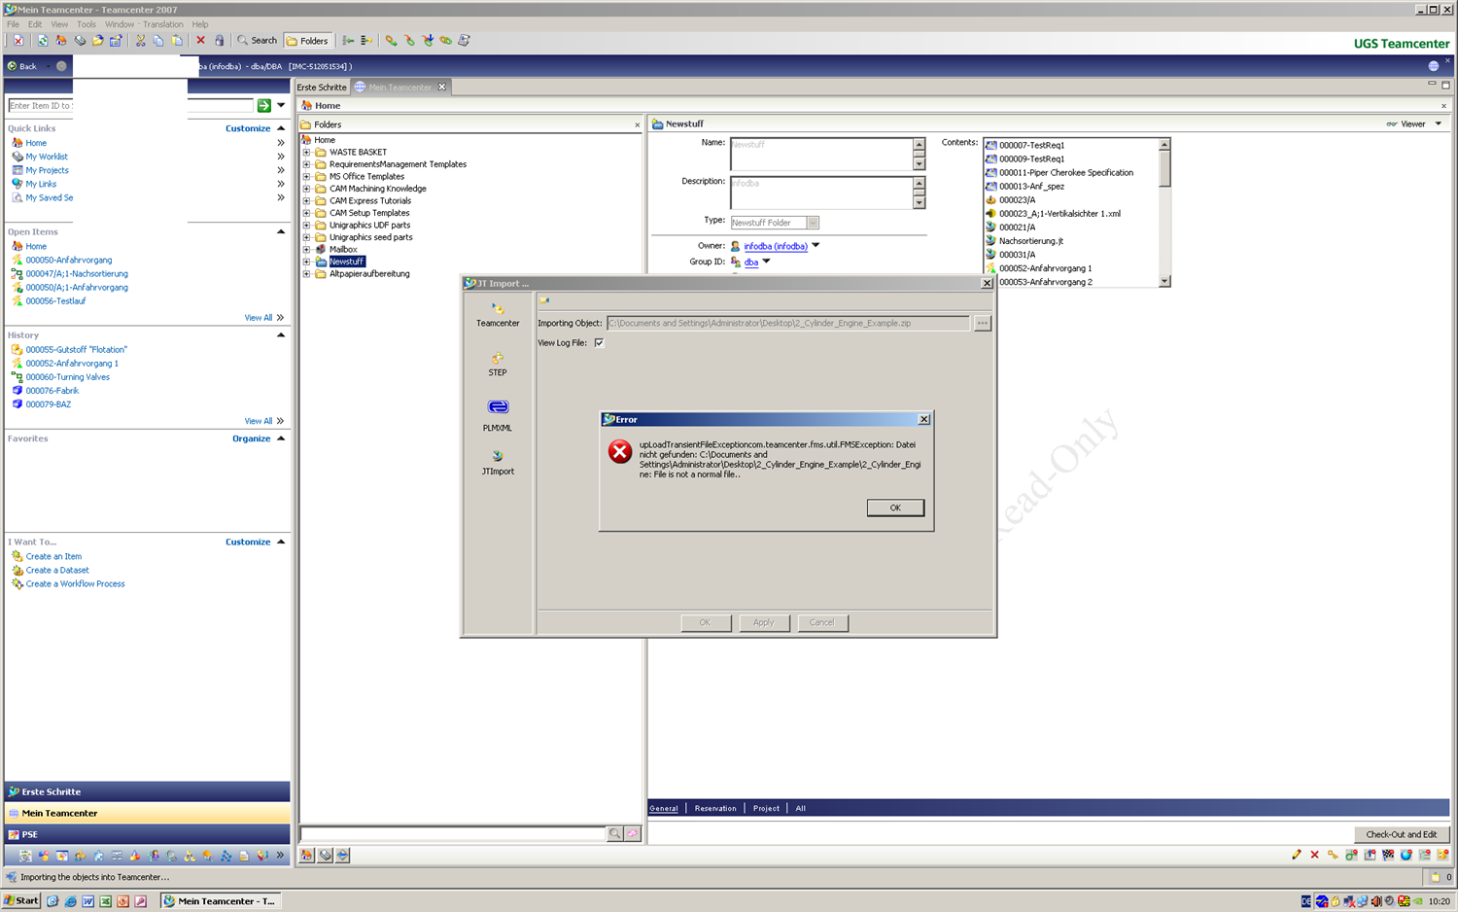Switch to the Project tab
This screenshot has width=1458, height=912.
coord(766,808)
